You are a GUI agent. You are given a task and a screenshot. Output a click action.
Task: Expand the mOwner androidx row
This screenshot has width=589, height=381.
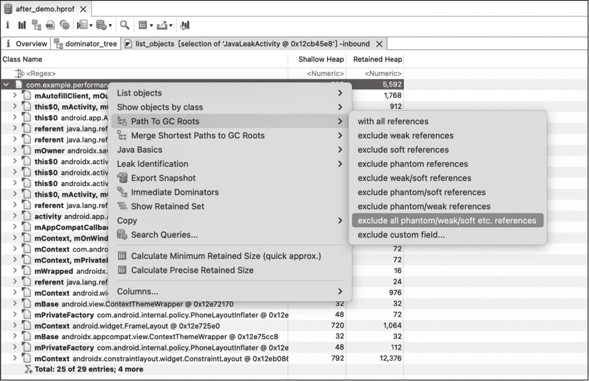(x=15, y=150)
